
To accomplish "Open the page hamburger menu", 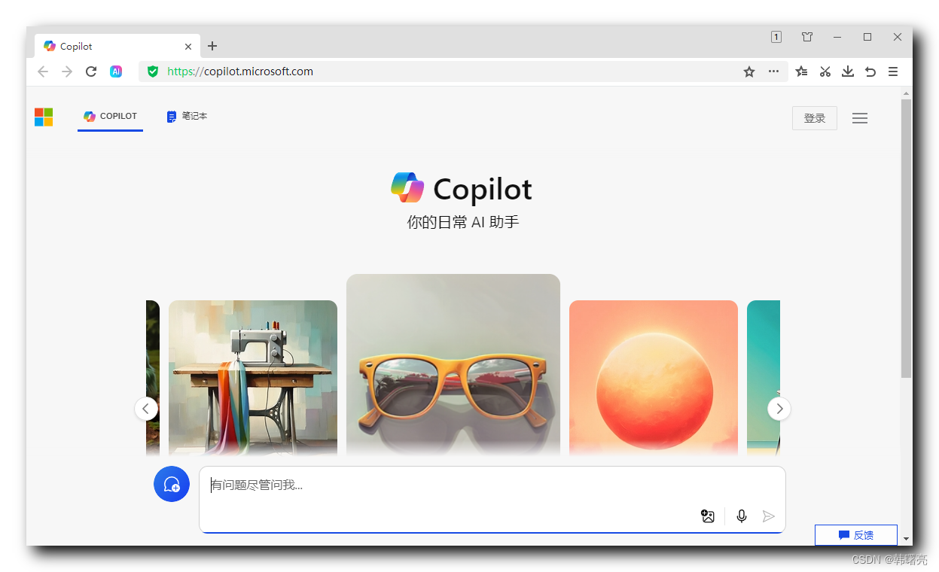I will [x=860, y=118].
